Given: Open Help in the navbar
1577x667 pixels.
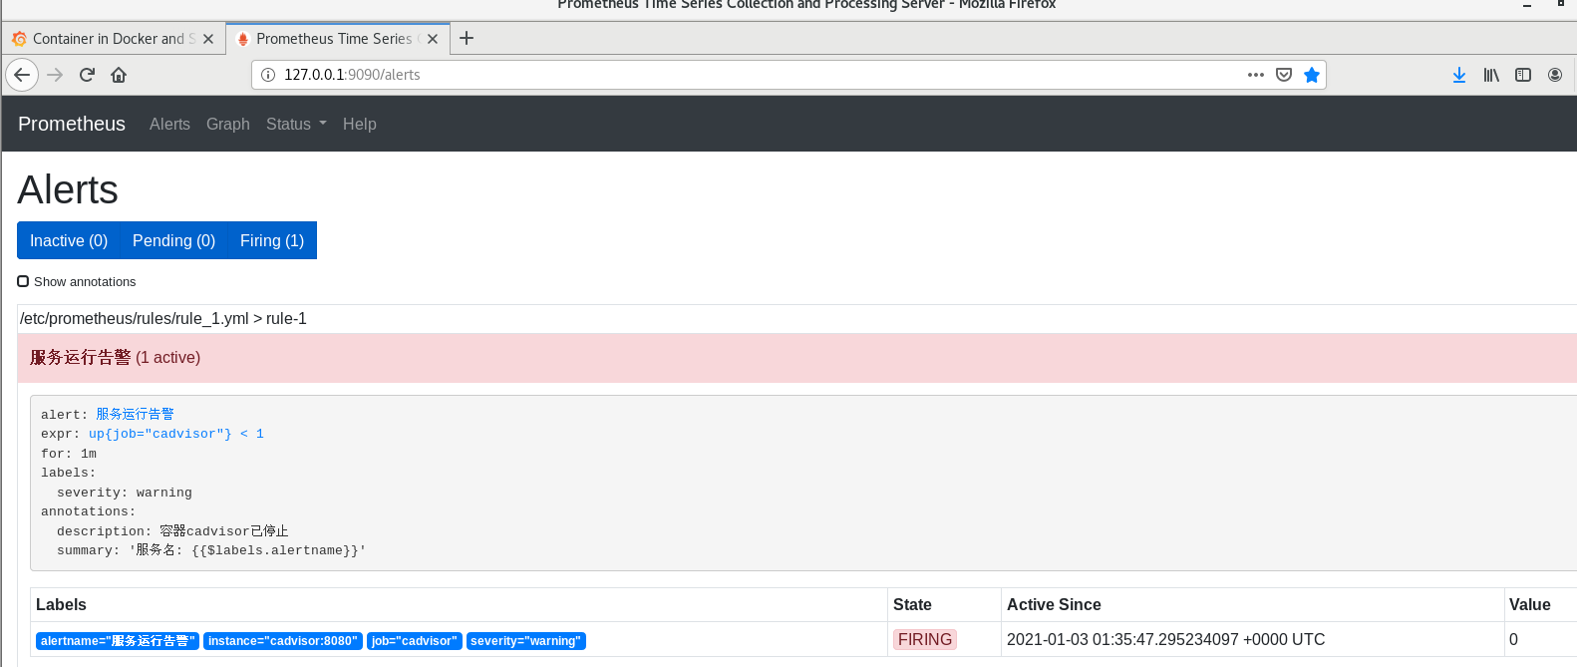Looking at the screenshot, I should pyautogui.click(x=360, y=124).
